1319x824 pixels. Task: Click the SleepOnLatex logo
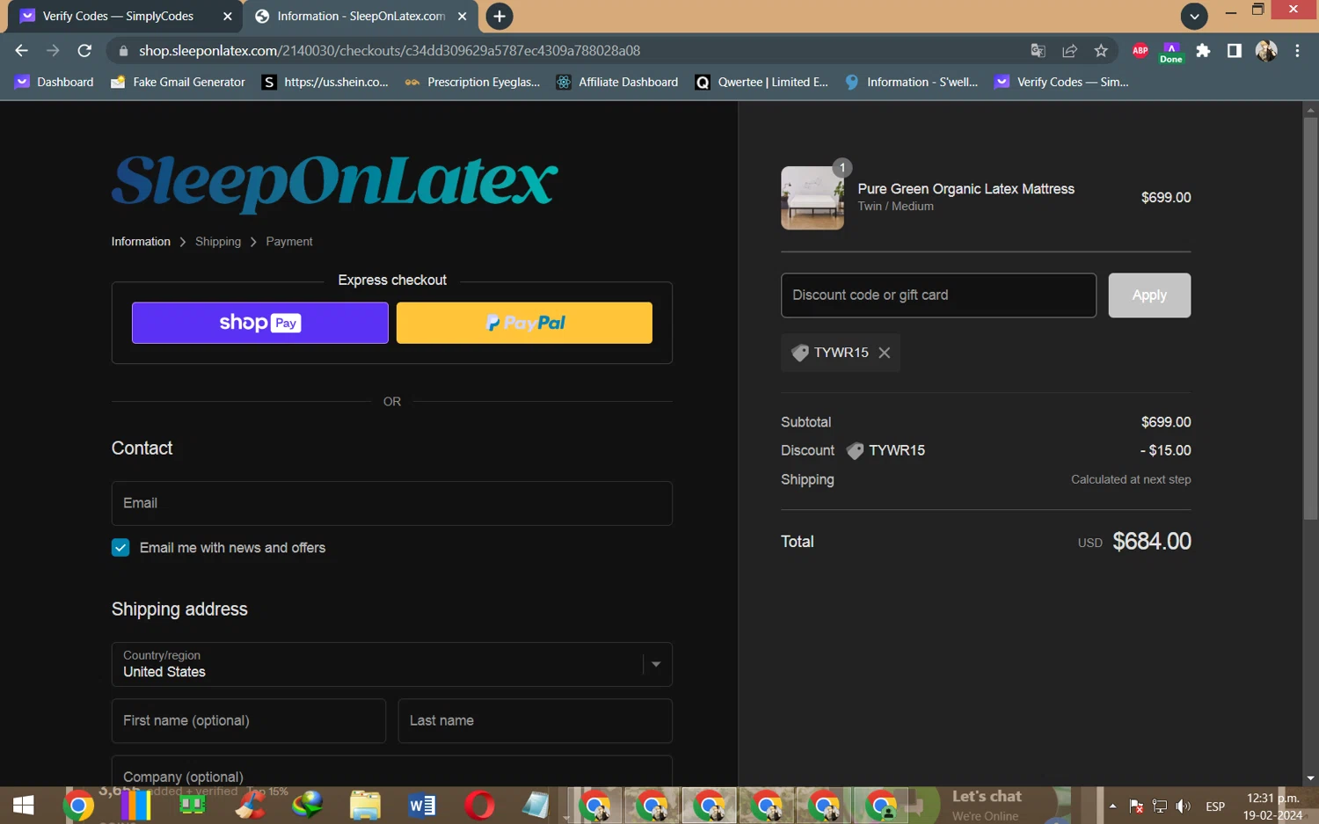[335, 183]
